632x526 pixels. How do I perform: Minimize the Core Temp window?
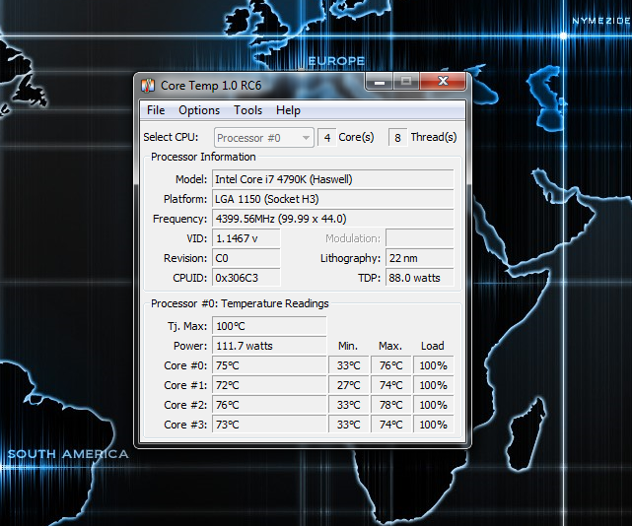(379, 82)
